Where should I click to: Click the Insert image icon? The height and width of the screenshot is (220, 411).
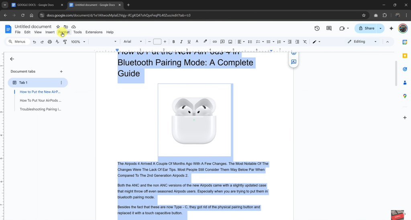tap(230, 42)
